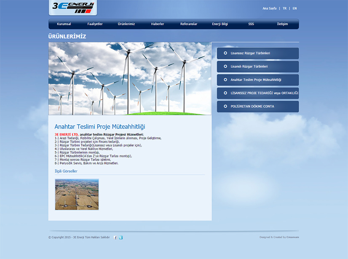This screenshot has height=259, width=348.
Task: Open the Twitter icon in footer
Action: coord(121,238)
